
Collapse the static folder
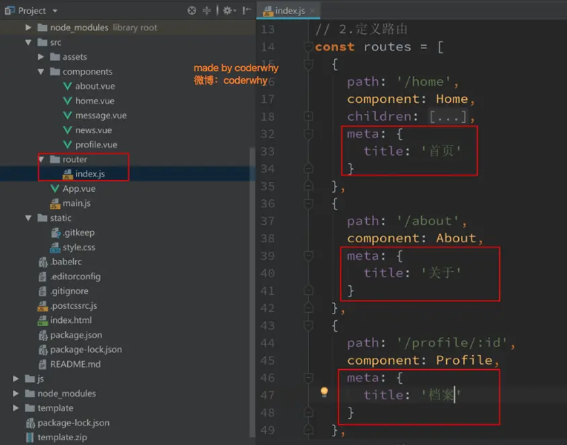pos(28,218)
